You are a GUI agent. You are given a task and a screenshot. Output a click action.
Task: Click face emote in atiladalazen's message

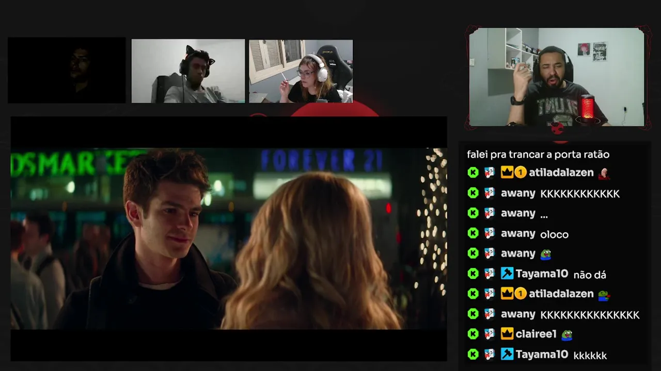coord(604,174)
